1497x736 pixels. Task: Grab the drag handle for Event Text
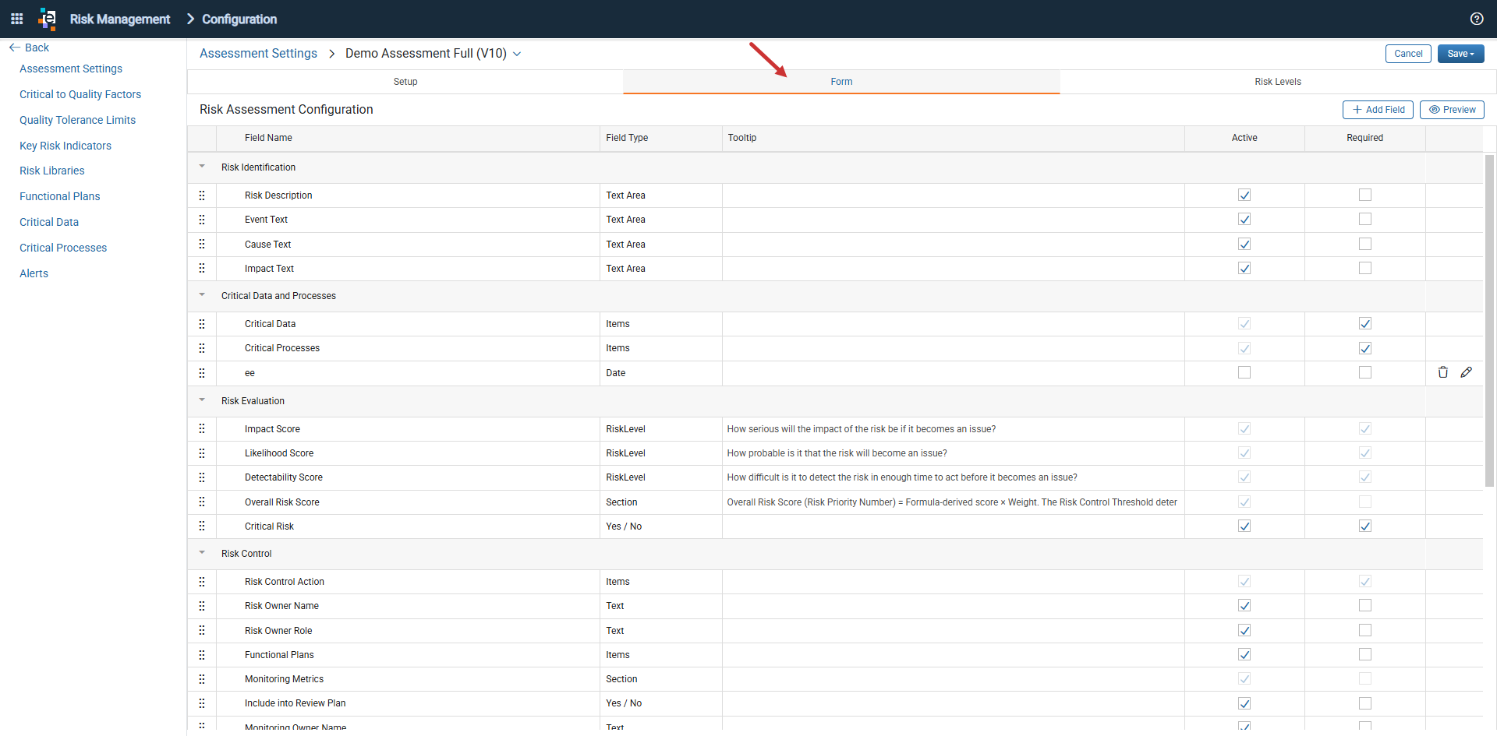(x=202, y=220)
